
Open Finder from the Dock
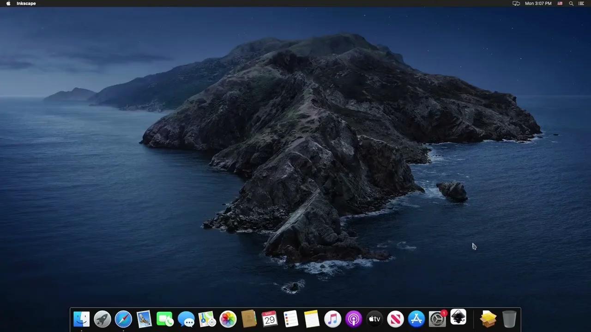point(81,318)
